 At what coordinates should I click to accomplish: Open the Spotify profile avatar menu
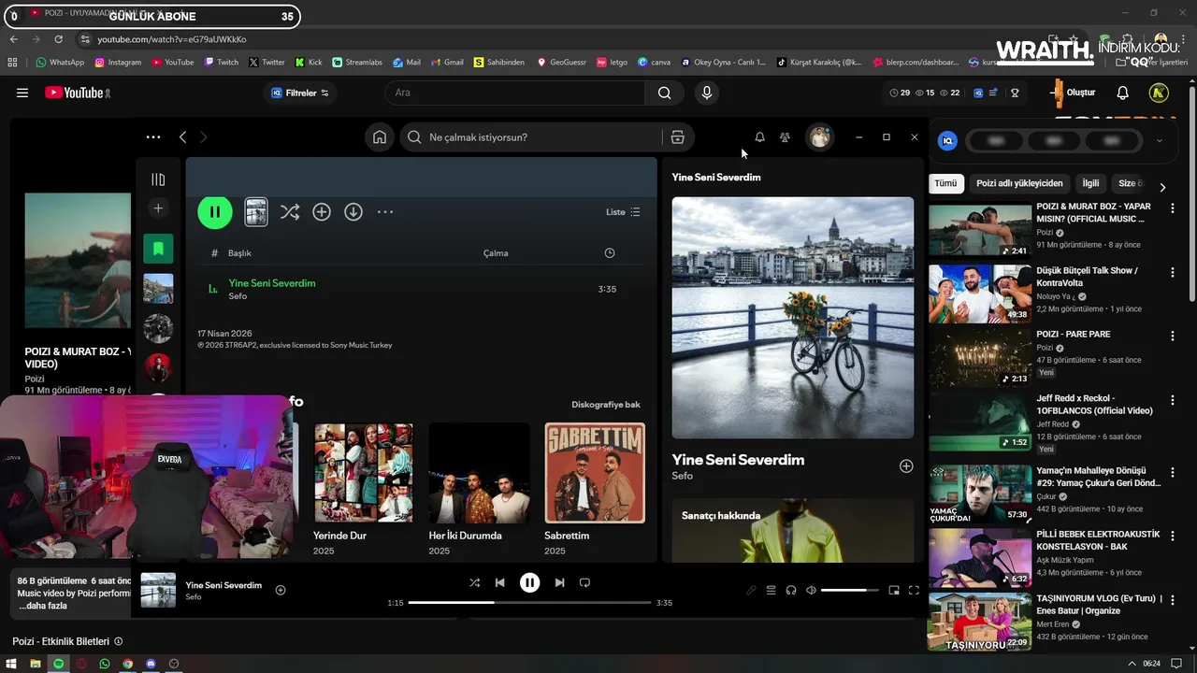(820, 137)
